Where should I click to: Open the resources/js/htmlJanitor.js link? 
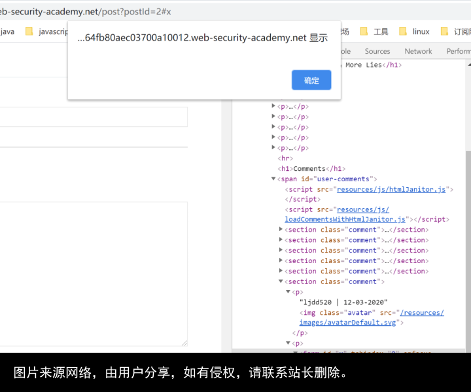click(391, 189)
